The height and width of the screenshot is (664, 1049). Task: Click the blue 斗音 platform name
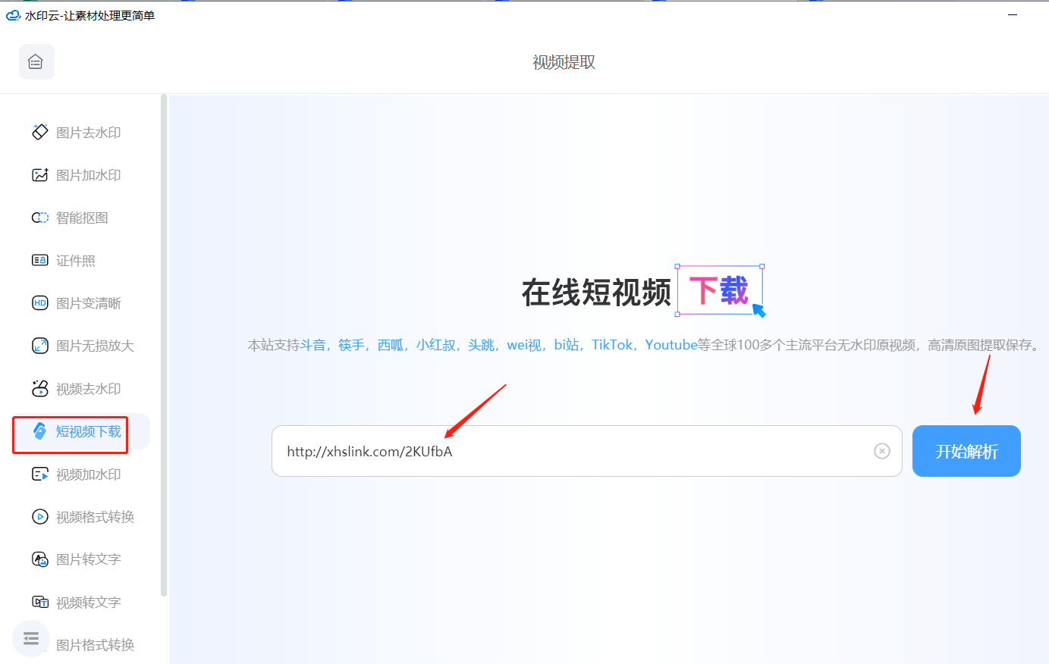(x=313, y=345)
